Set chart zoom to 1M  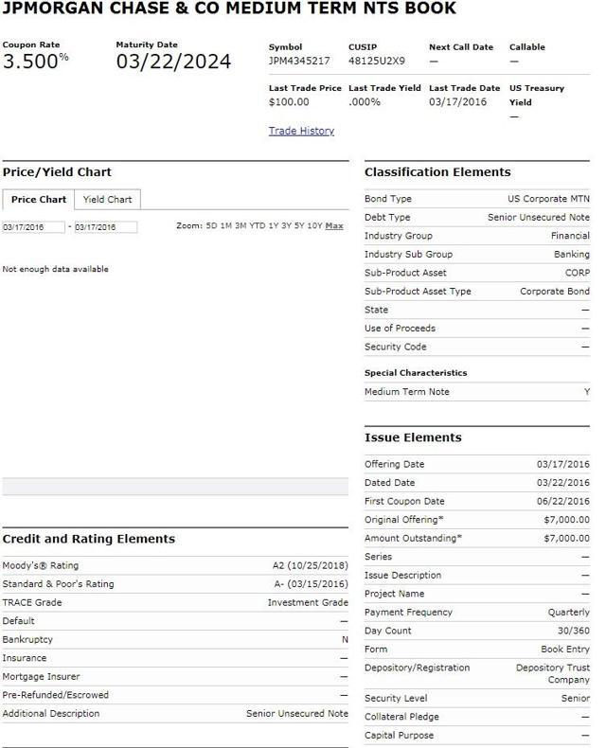(225, 225)
